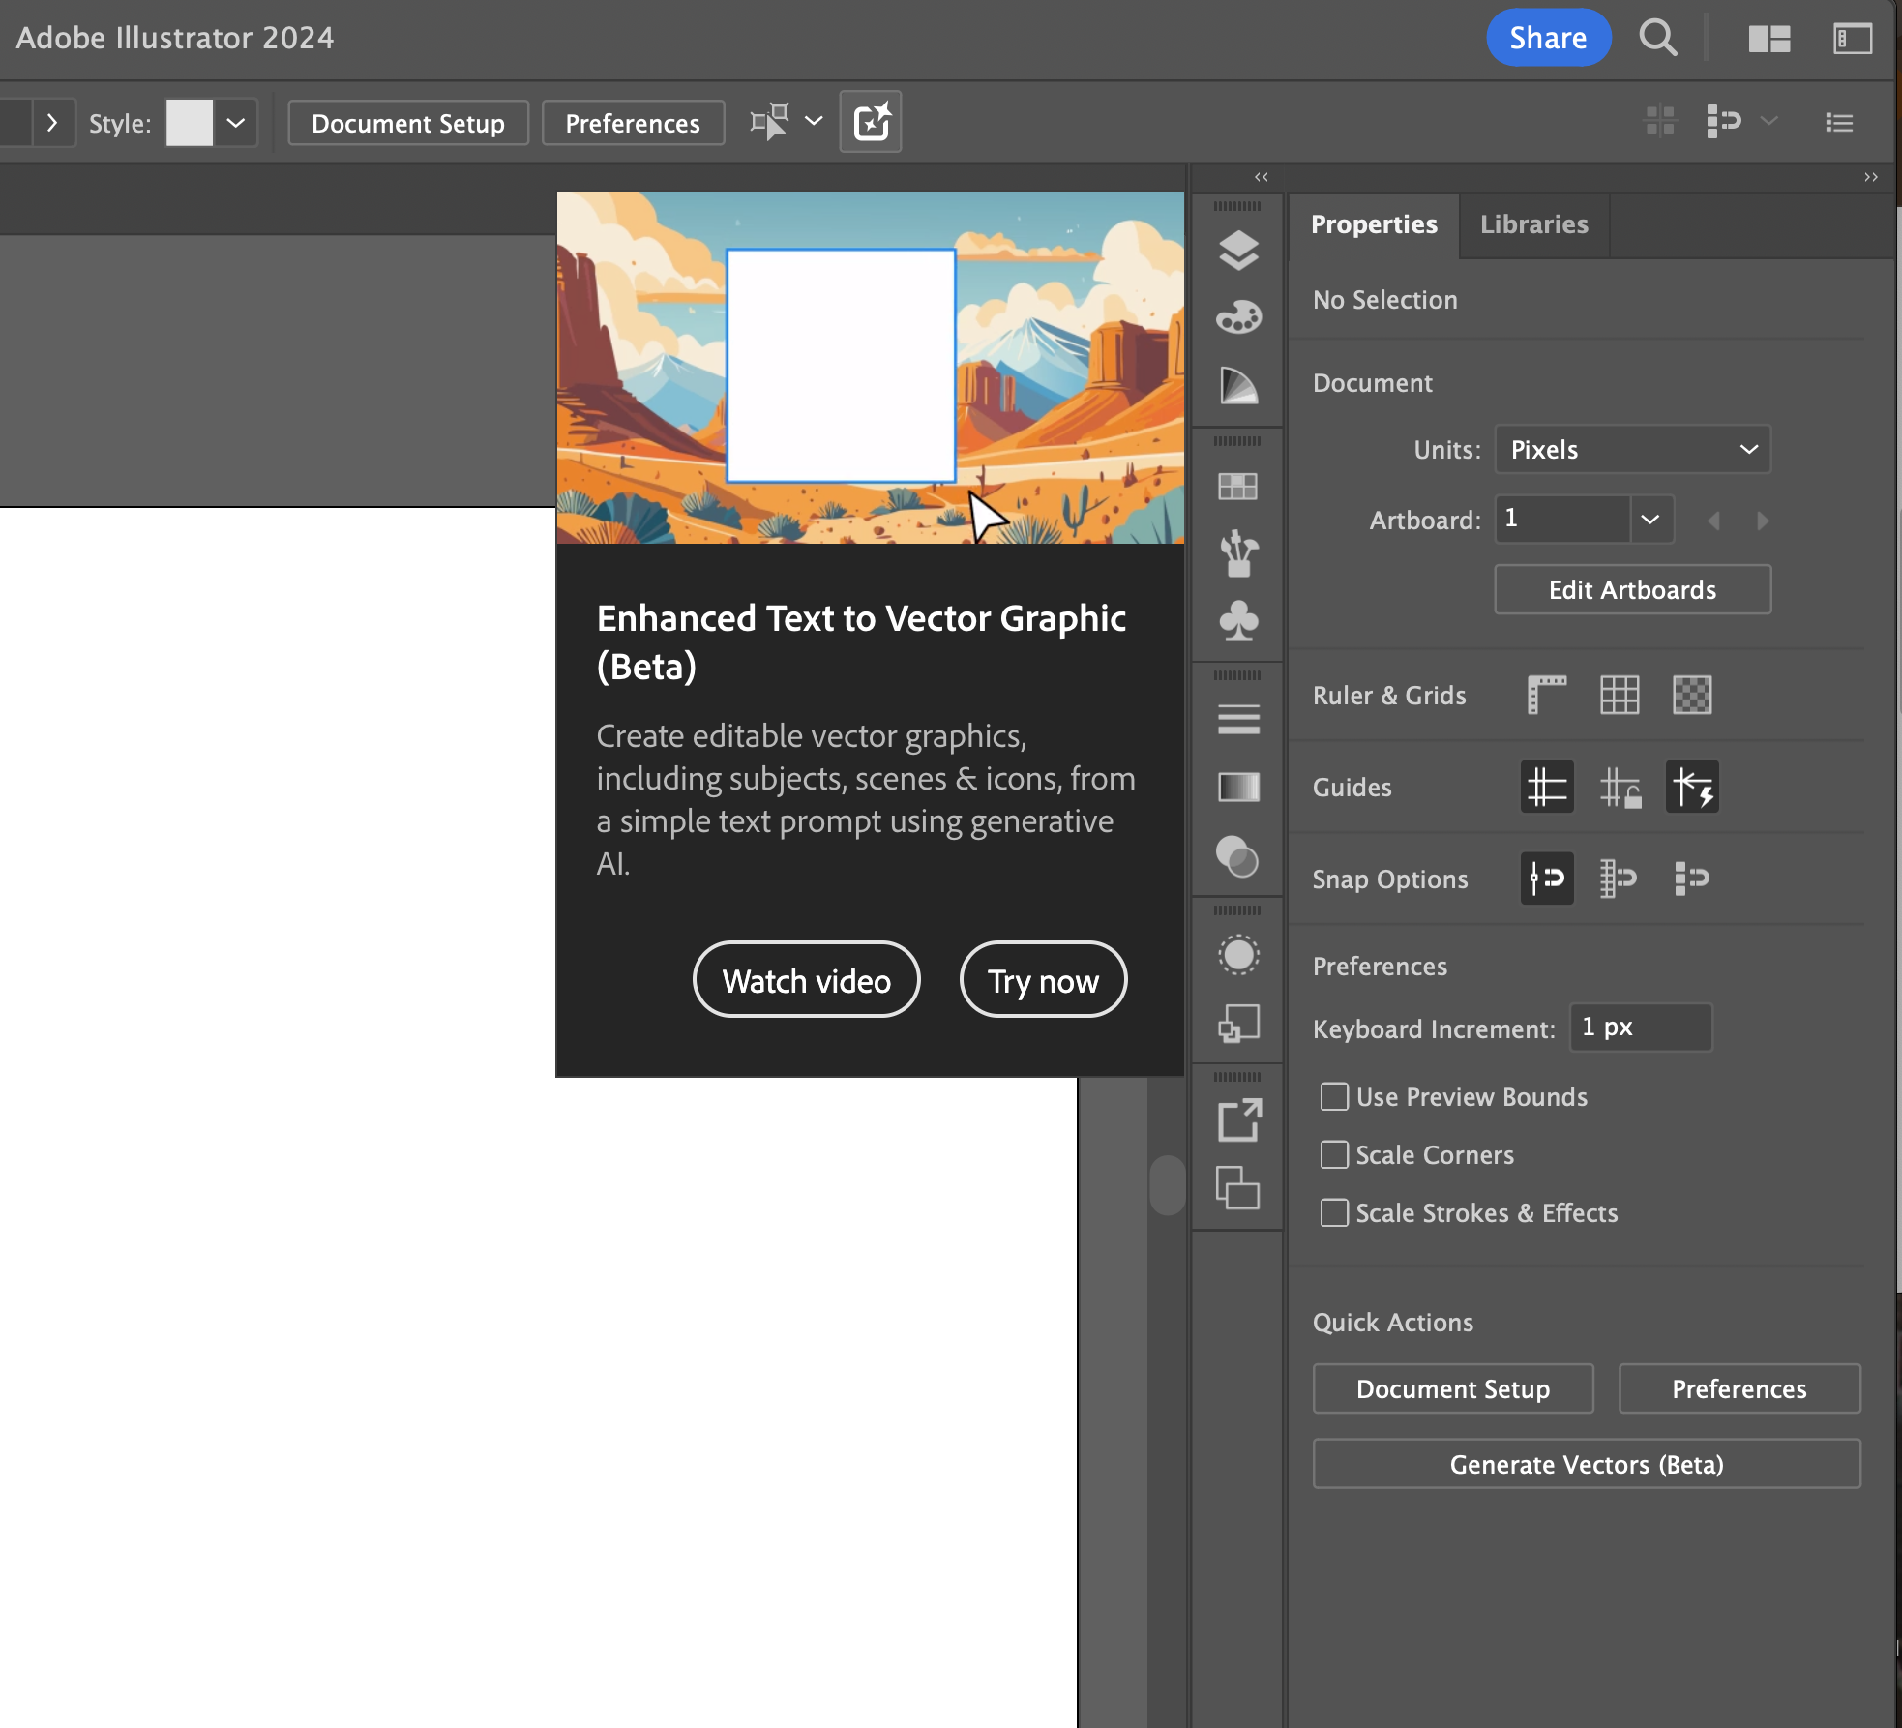Screen dimensions: 1902x1728
Task: Open the Layers panel icon
Action: [x=1239, y=249]
